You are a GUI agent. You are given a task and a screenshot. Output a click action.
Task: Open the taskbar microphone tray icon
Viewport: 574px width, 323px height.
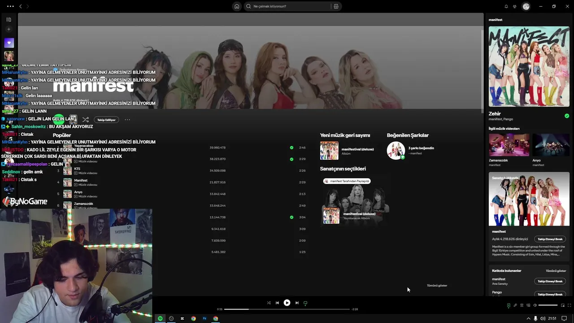click(x=535, y=319)
